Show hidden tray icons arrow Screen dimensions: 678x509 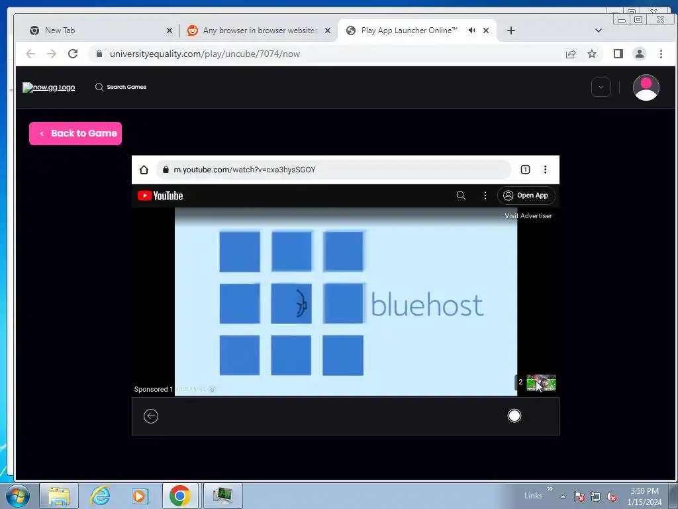click(x=563, y=496)
